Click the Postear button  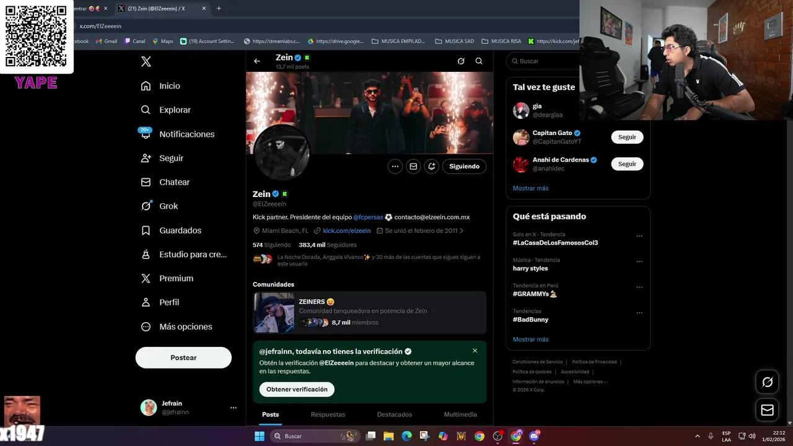(183, 357)
